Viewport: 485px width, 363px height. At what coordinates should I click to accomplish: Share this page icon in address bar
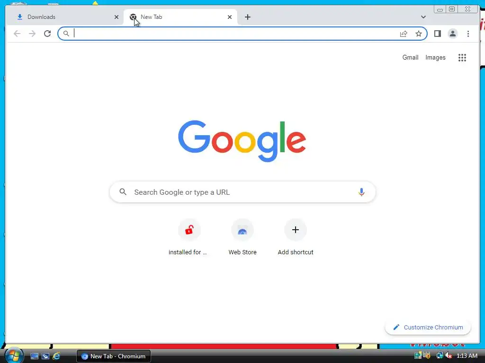point(404,34)
